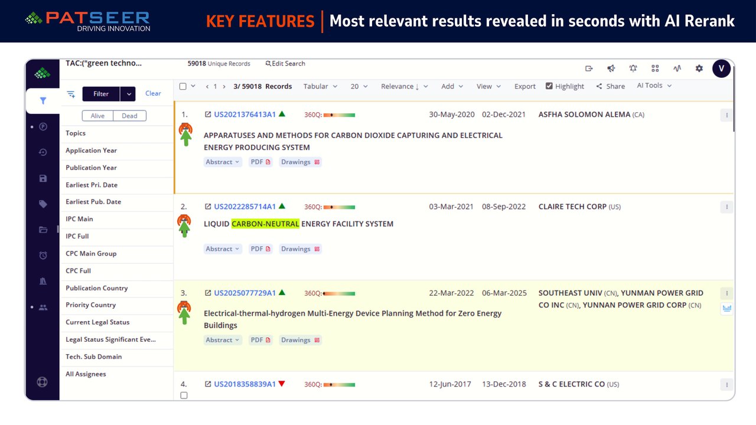Open the View dropdown
756x425 pixels.
[x=488, y=86]
